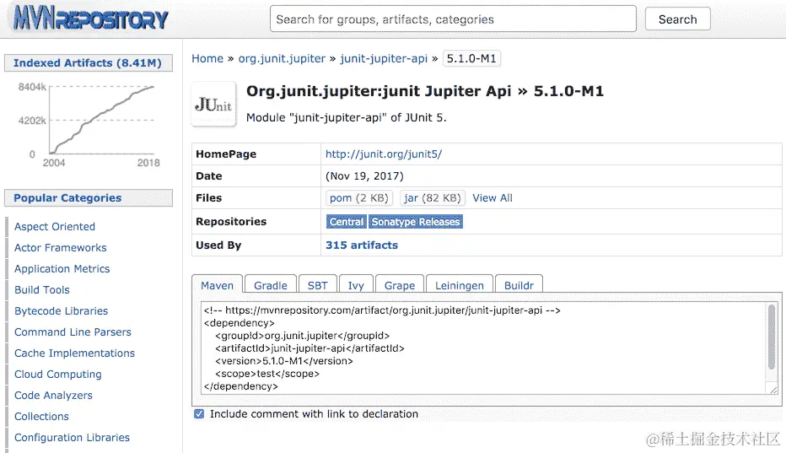The width and height of the screenshot is (786, 453).
Task: Switch to the Grape tab
Action: (400, 285)
